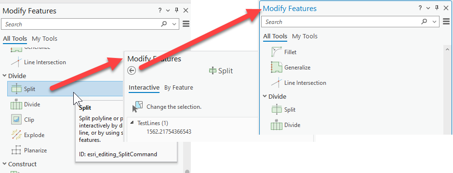Pin the right Modify Features pane
453x173 pixels.
437,8
